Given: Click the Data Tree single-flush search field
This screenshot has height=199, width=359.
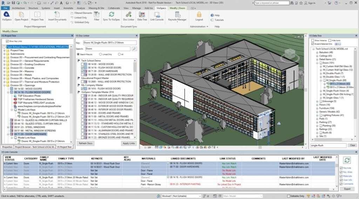Looking at the screenshot, I should (x=328, y=145).
